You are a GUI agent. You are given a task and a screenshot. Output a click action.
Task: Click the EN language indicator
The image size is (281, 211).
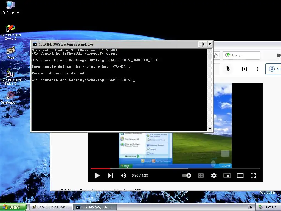[x=250, y=207]
